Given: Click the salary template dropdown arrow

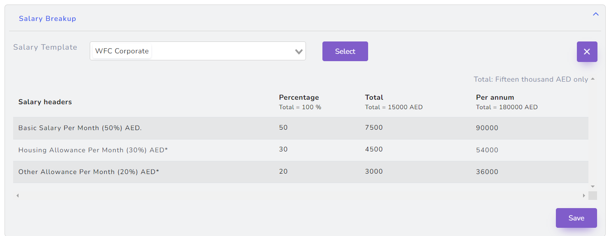Looking at the screenshot, I should (x=299, y=52).
